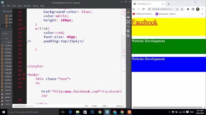This screenshot has height=115, width=206.
Task: Open the View menu in Brackets
Action: 20,6
